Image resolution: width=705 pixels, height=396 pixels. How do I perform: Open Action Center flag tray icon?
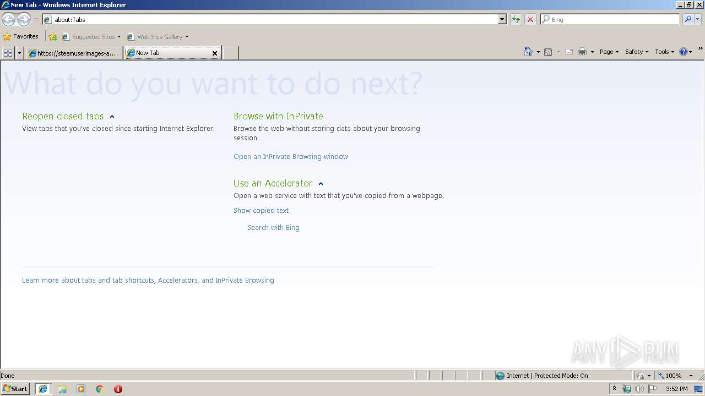click(x=653, y=389)
